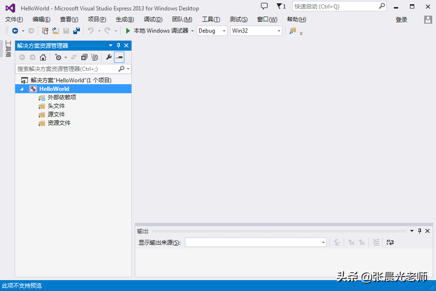Open the 工具(T) menu
This screenshot has height=291, width=436.
(211, 19)
